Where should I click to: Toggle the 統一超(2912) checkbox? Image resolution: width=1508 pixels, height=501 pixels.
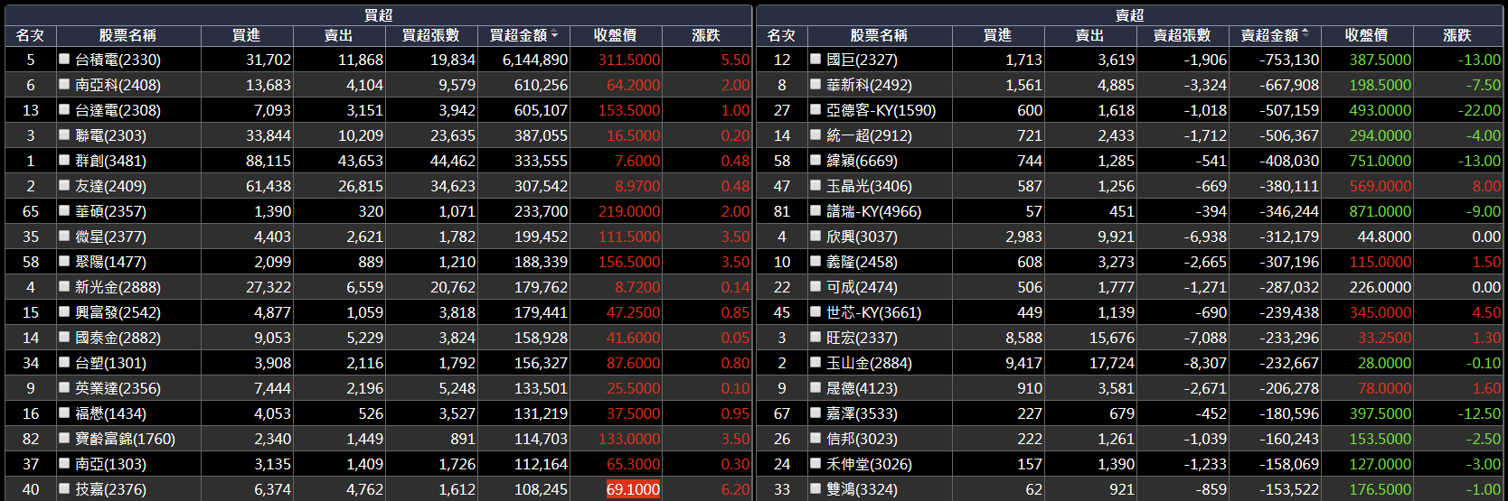[x=815, y=135]
